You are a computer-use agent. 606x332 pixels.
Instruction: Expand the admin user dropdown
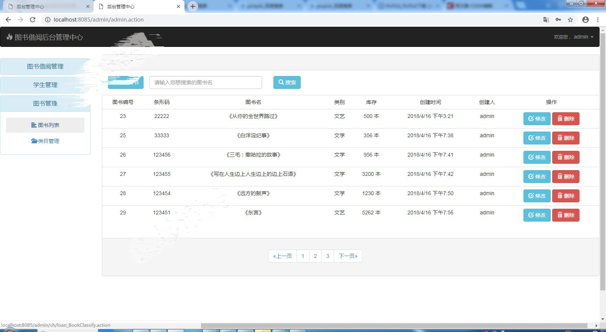(583, 37)
